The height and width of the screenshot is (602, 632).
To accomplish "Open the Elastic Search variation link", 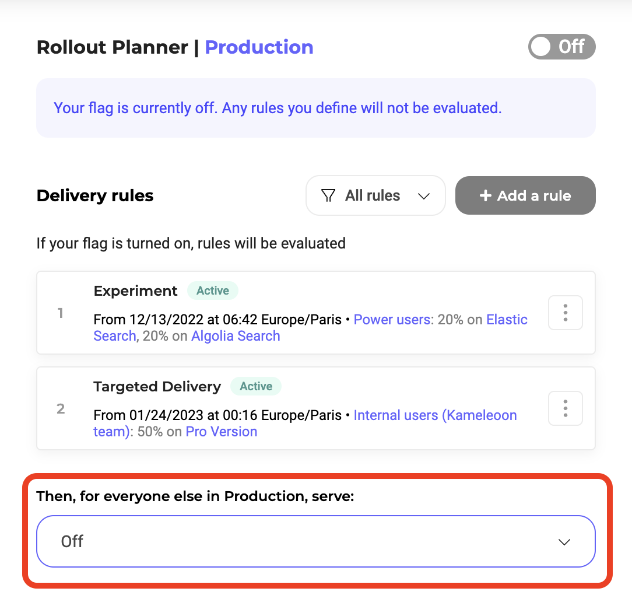I will (x=507, y=320).
